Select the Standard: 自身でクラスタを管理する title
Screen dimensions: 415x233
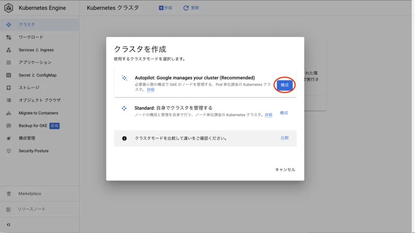pyautogui.click(x=173, y=108)
